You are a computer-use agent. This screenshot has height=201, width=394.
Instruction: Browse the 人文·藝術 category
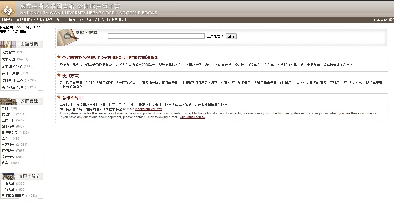[8, 52]
